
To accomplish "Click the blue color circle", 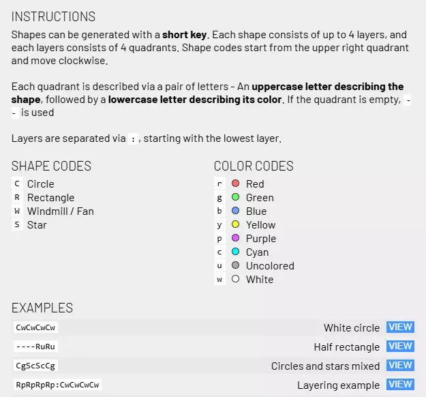I will 236,211.
